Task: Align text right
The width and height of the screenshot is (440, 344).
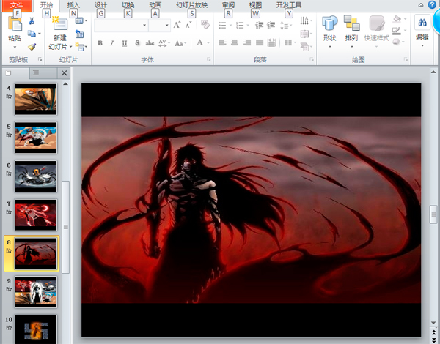Action: [247, 42]
